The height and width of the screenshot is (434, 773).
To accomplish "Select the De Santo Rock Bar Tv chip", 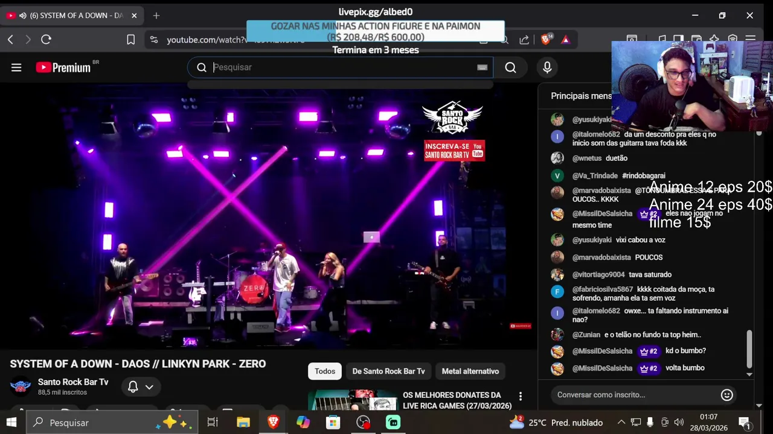I will [388, 371].
